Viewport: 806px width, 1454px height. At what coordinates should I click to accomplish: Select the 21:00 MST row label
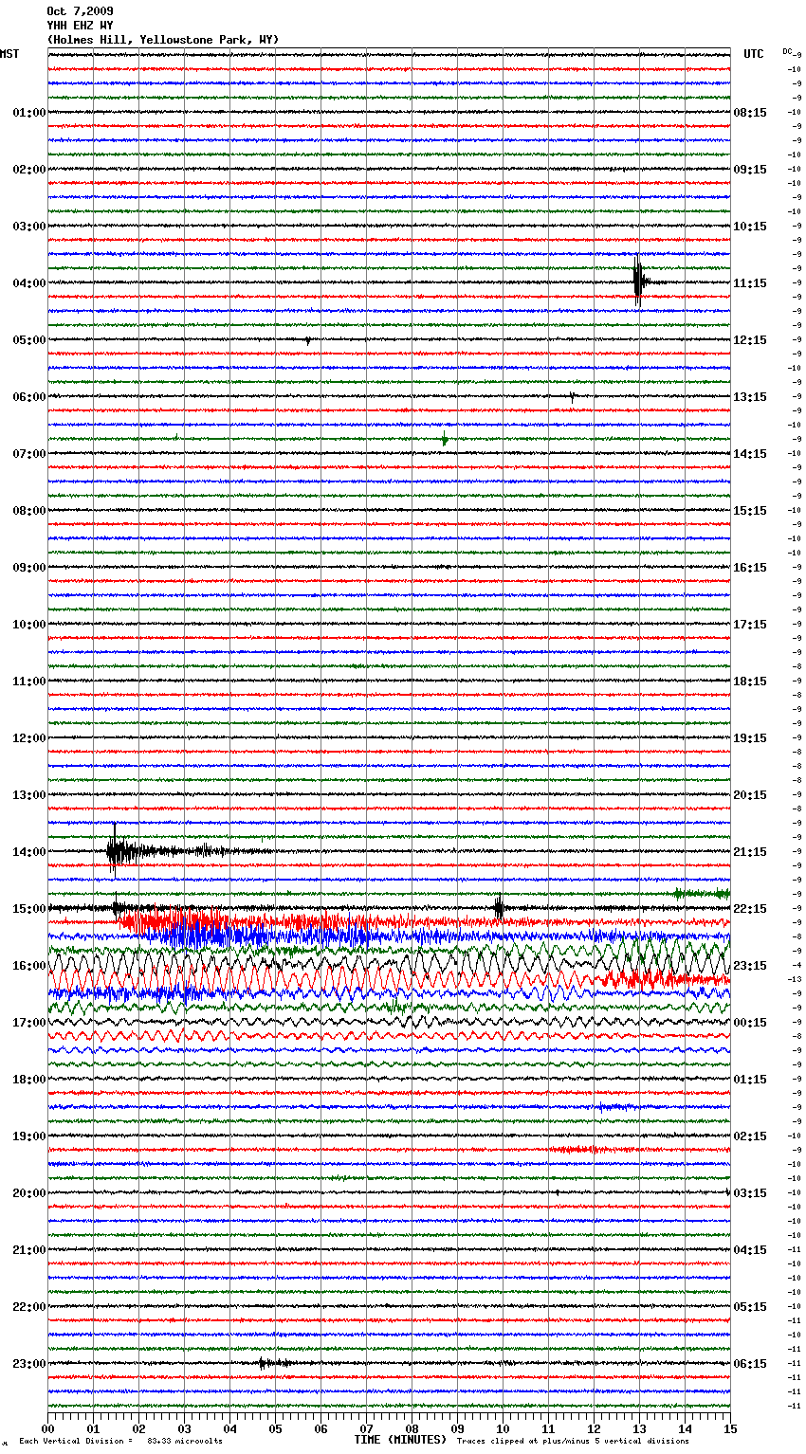(28, 1250)
